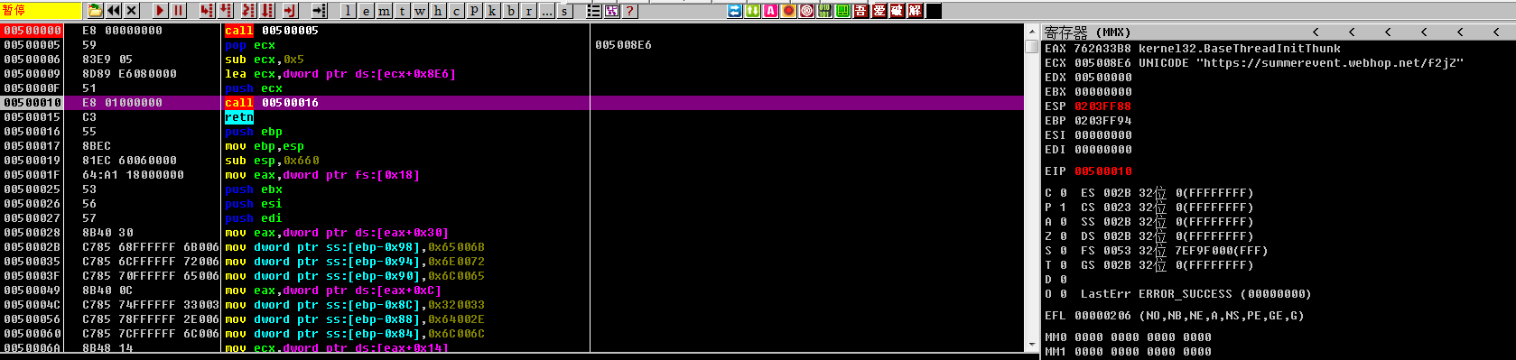Open help with red question mark
1516x360 pixels.
[629, 11]
